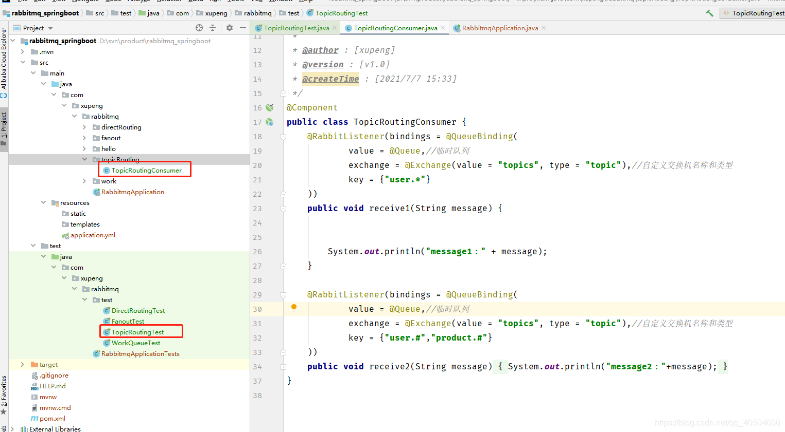The image size is (785, 432).
Task: Click the rabbitmq breadcrumb in navigation bar
Action: [x=257, y=13]
